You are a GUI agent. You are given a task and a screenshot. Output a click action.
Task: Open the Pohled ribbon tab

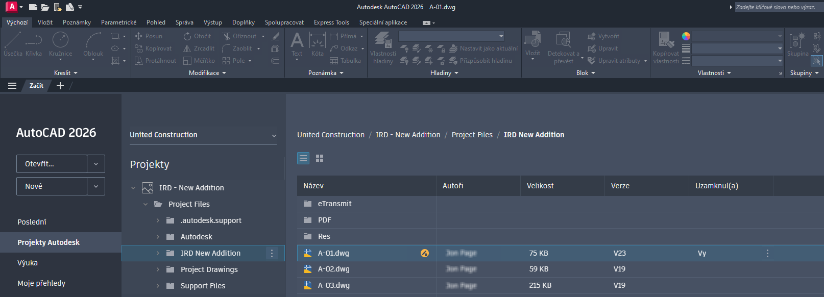[156, 22]
